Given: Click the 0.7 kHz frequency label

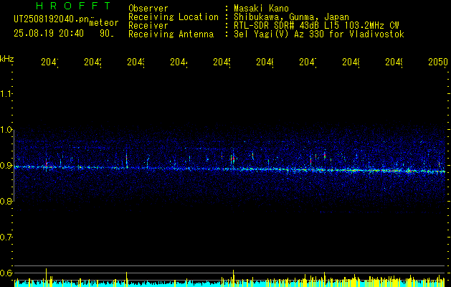Looking at the screenshot, I should tap(6, 237).
